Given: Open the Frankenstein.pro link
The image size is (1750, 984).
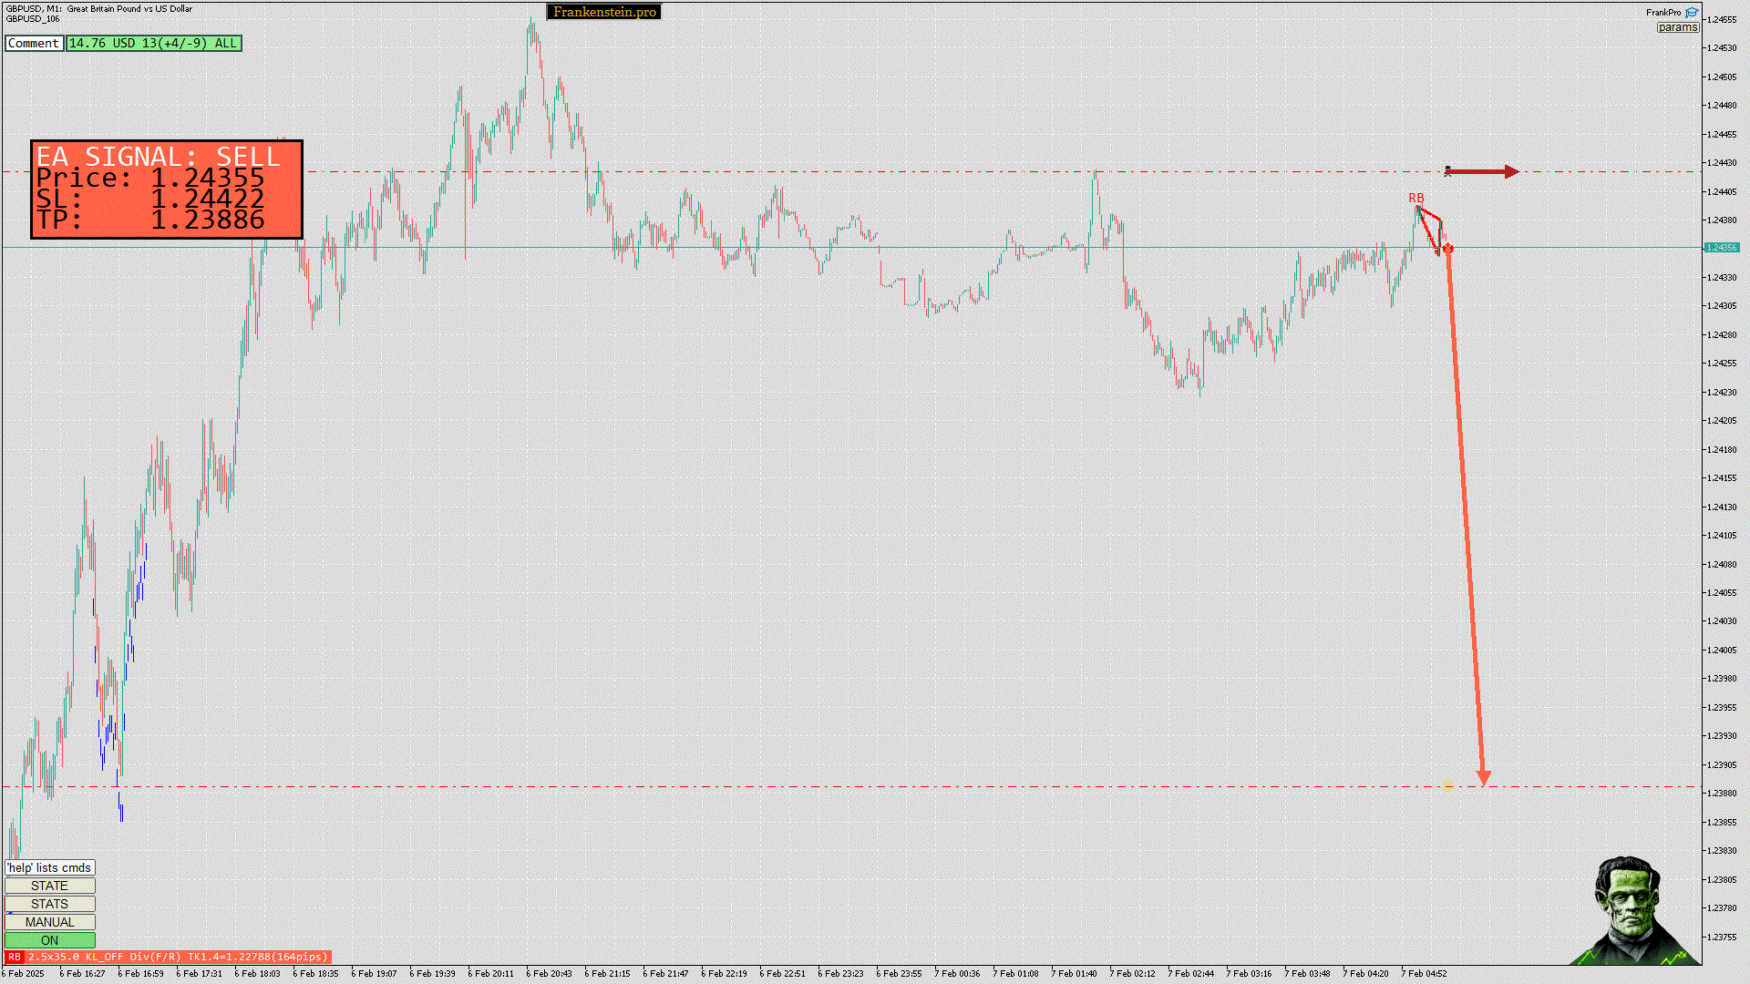Looking at the screenshot, I should (x=604, y=12).
